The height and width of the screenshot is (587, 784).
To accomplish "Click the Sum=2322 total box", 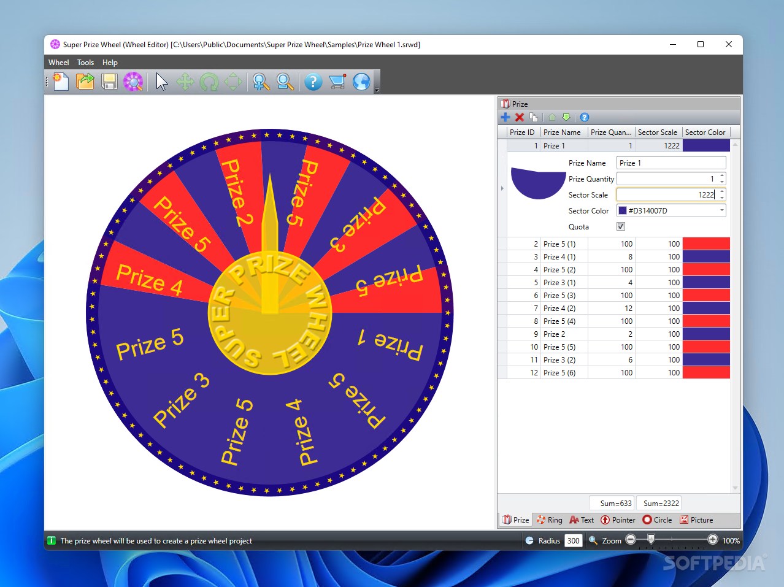I will [x=659, y=503].
